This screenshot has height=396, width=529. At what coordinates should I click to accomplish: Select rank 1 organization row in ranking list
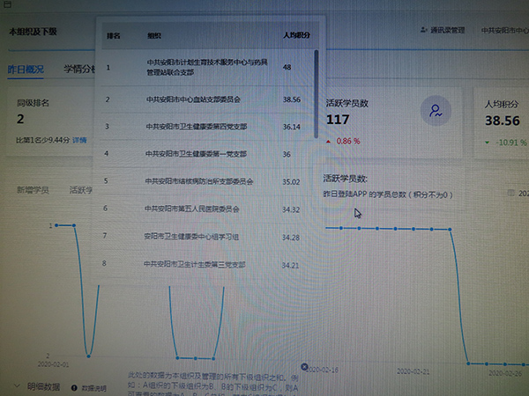(x=207, y=68)
